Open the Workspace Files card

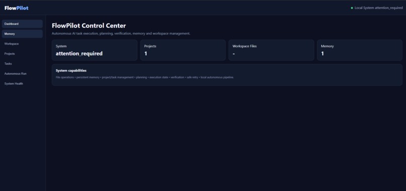pos(271,50)
